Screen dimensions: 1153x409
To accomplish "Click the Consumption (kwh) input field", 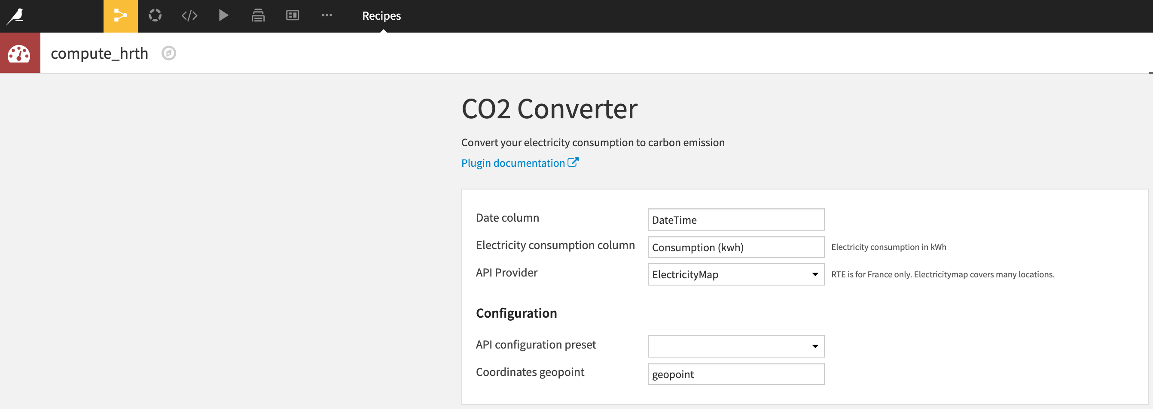I will 735,247.
